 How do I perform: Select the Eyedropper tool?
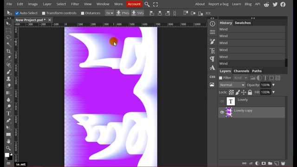coord(8,58)
